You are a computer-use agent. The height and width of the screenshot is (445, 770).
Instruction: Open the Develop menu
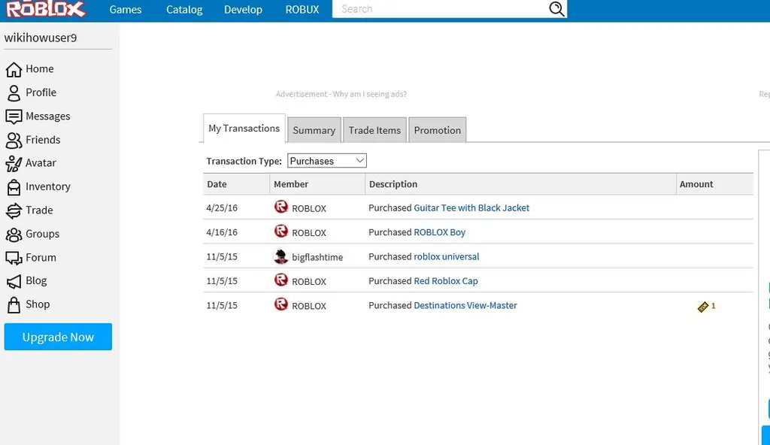(243, 9)
